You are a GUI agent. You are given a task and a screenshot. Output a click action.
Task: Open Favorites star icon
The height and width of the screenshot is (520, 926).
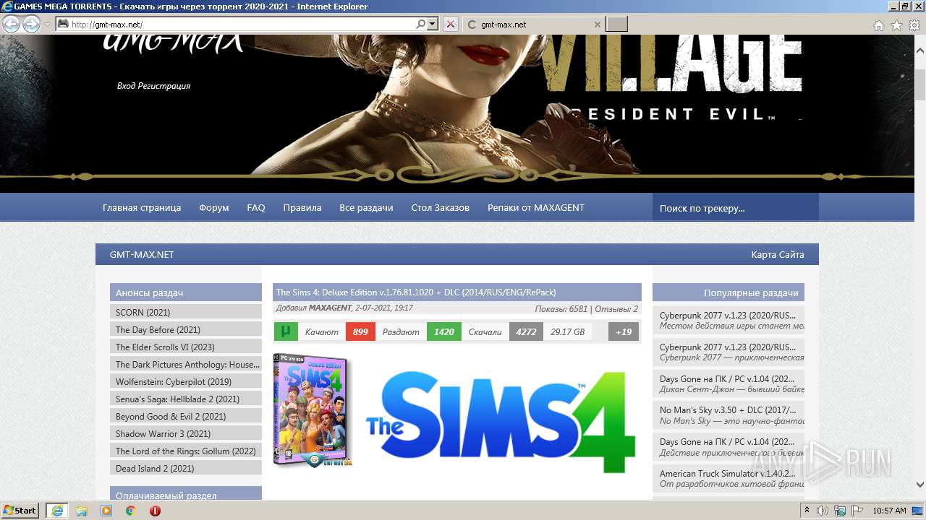[x=896, y=25]
